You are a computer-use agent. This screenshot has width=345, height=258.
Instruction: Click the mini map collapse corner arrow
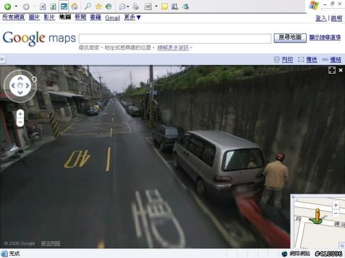coord(342,246)
